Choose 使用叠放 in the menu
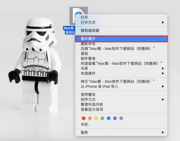The image size is (180, 141). [x=121, y=95]
